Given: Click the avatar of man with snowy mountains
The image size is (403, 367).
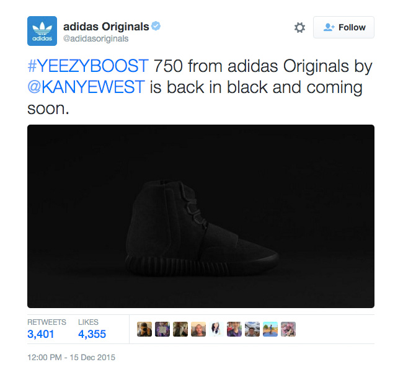Looking at the screenshot, I should 252,329.
